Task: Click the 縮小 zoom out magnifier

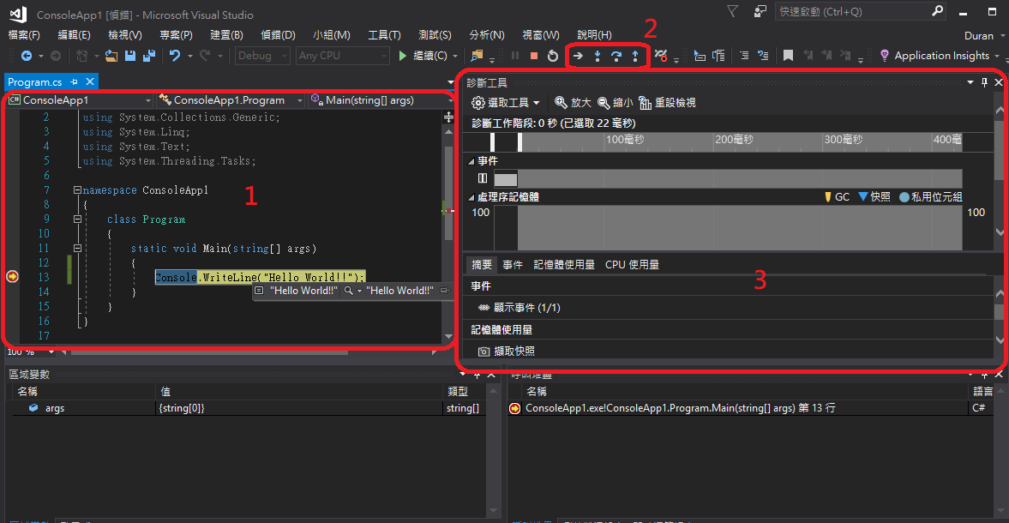Action: (604, 102)
